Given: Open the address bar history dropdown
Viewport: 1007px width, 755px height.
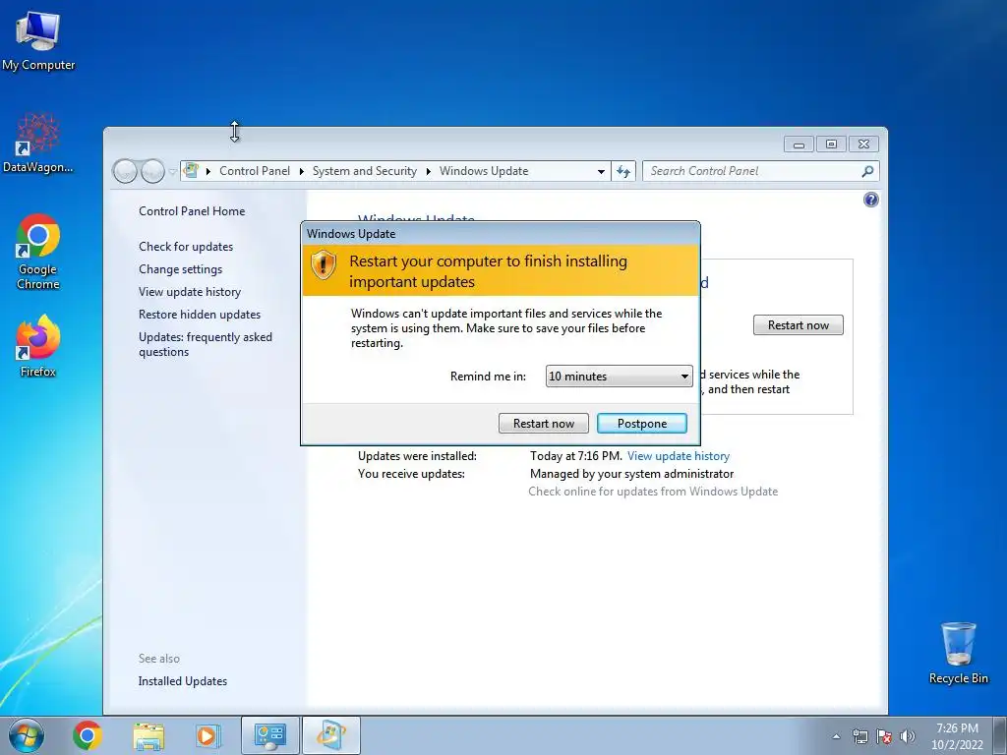Looking at the screenshot, I should tap(601, 171).
